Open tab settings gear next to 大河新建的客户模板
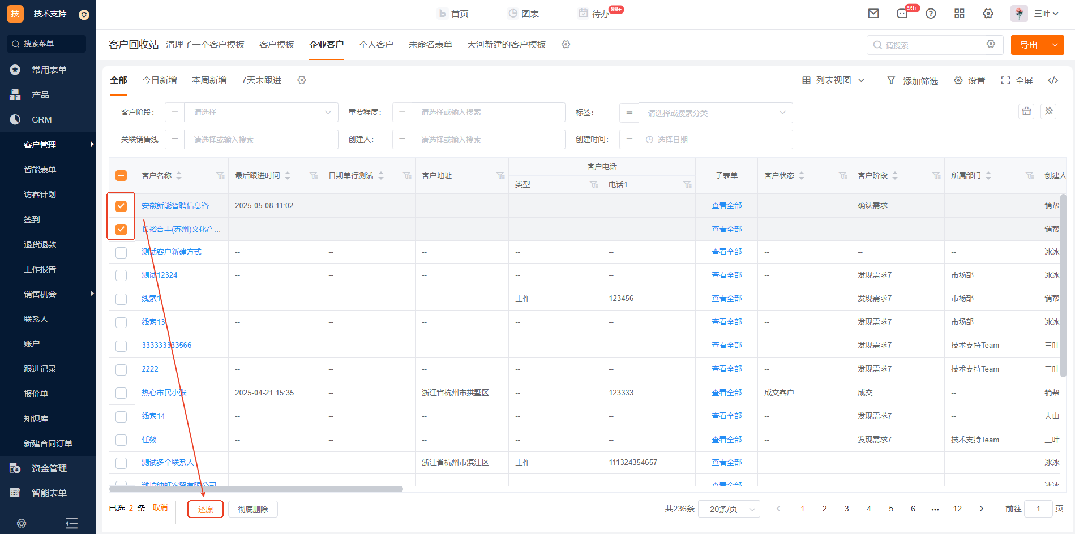The image size is (1075, 534). tap(566, 45)
